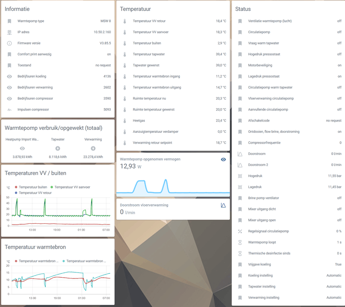
Task: Open the Verwarming instelling Automatic row
Action: coord(289,298)
